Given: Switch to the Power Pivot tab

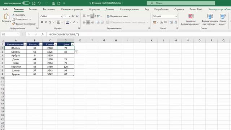Looking at the screenshot, I should coord(196,9).
